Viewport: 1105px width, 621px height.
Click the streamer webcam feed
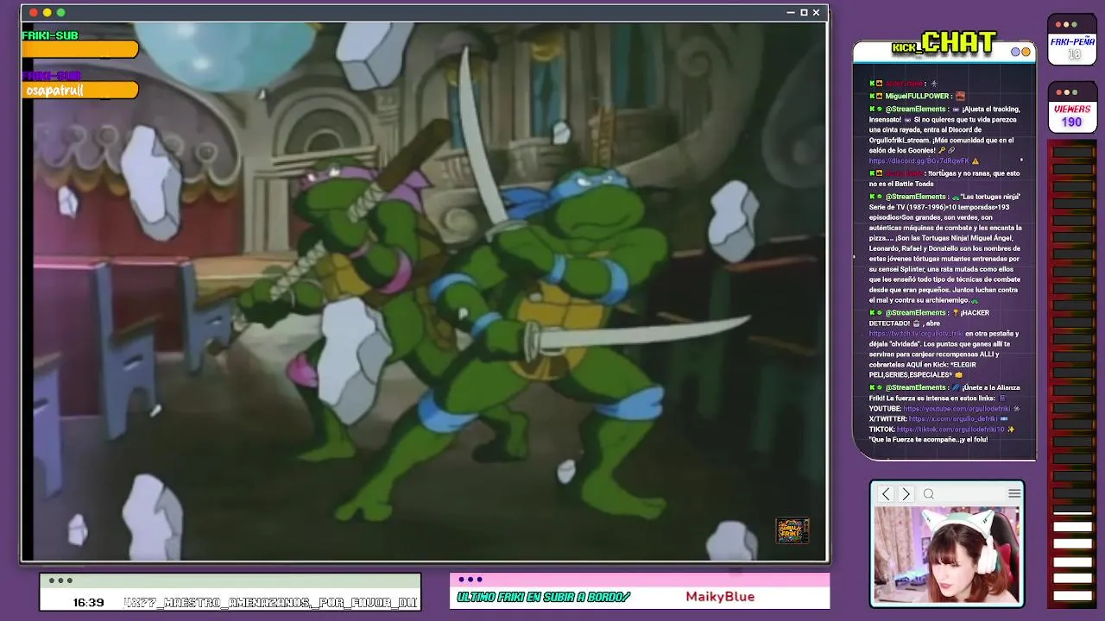tap(947, 555)
